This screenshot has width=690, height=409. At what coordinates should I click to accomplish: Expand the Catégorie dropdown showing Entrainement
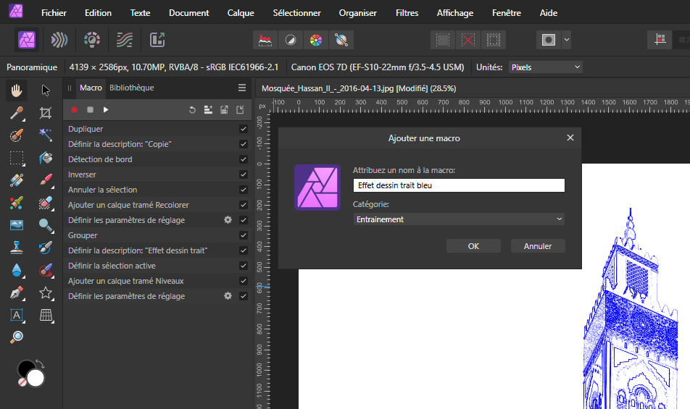click(458, 219)
